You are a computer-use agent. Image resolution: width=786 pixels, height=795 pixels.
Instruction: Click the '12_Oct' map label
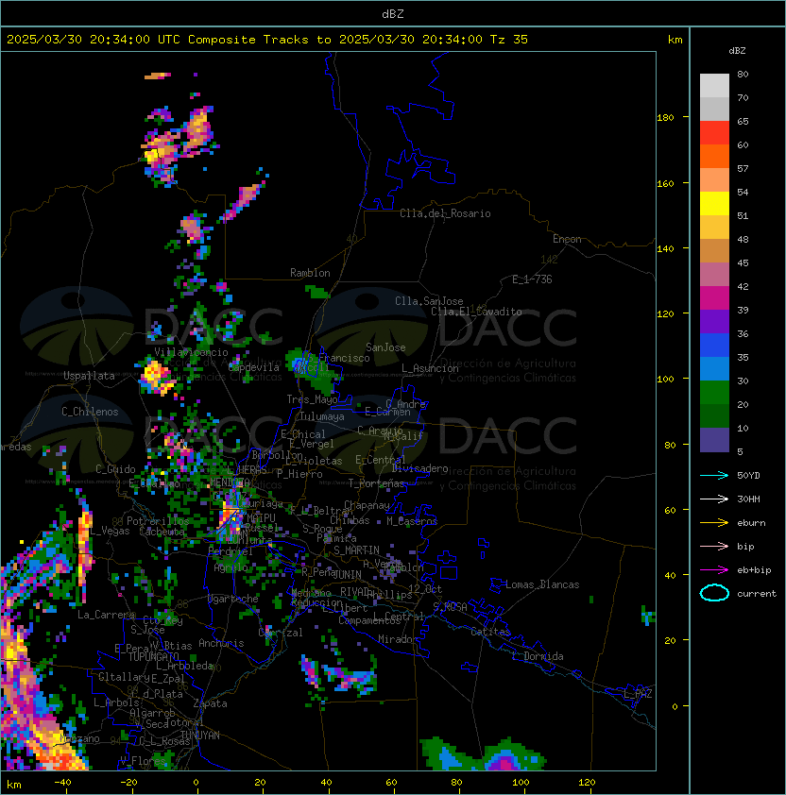point(425,589)
